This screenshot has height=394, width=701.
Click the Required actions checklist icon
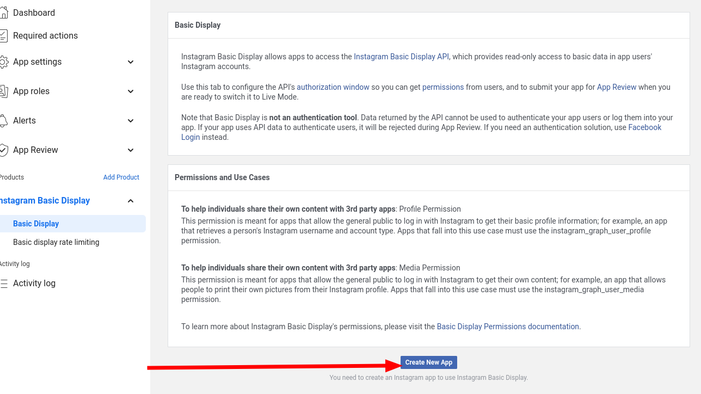(4, 36)
